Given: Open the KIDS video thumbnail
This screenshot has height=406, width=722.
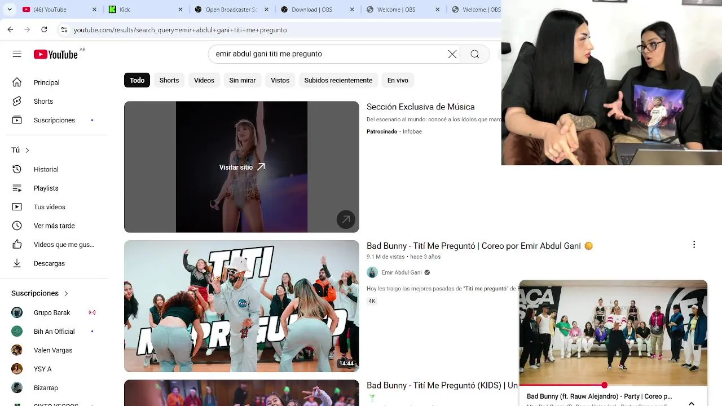Looking at the screenshot, I should pos(241,393).
